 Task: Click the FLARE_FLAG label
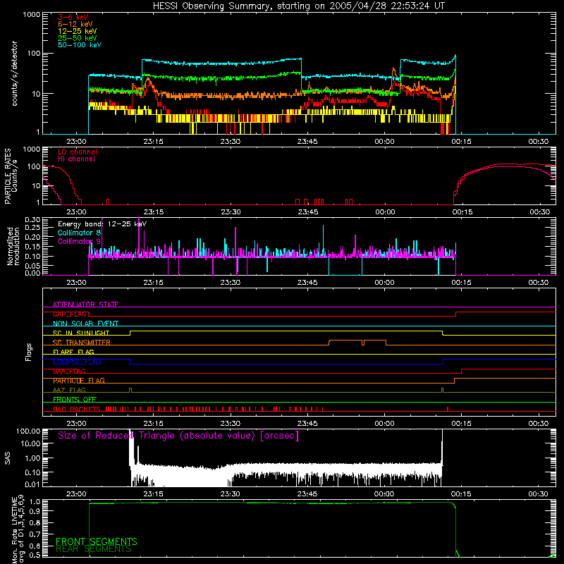[x=73, y=352]
